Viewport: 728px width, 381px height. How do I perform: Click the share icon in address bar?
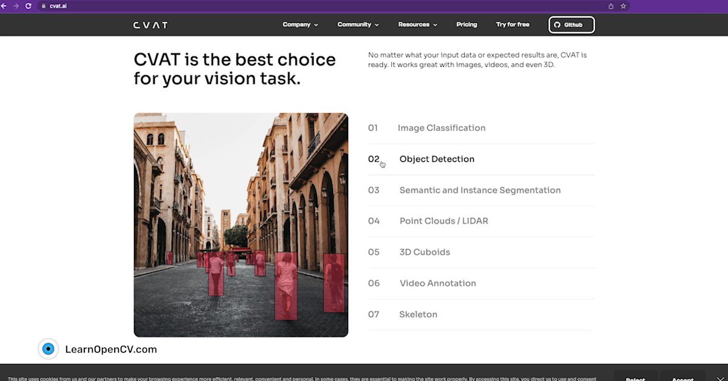[x=611, y=5]
